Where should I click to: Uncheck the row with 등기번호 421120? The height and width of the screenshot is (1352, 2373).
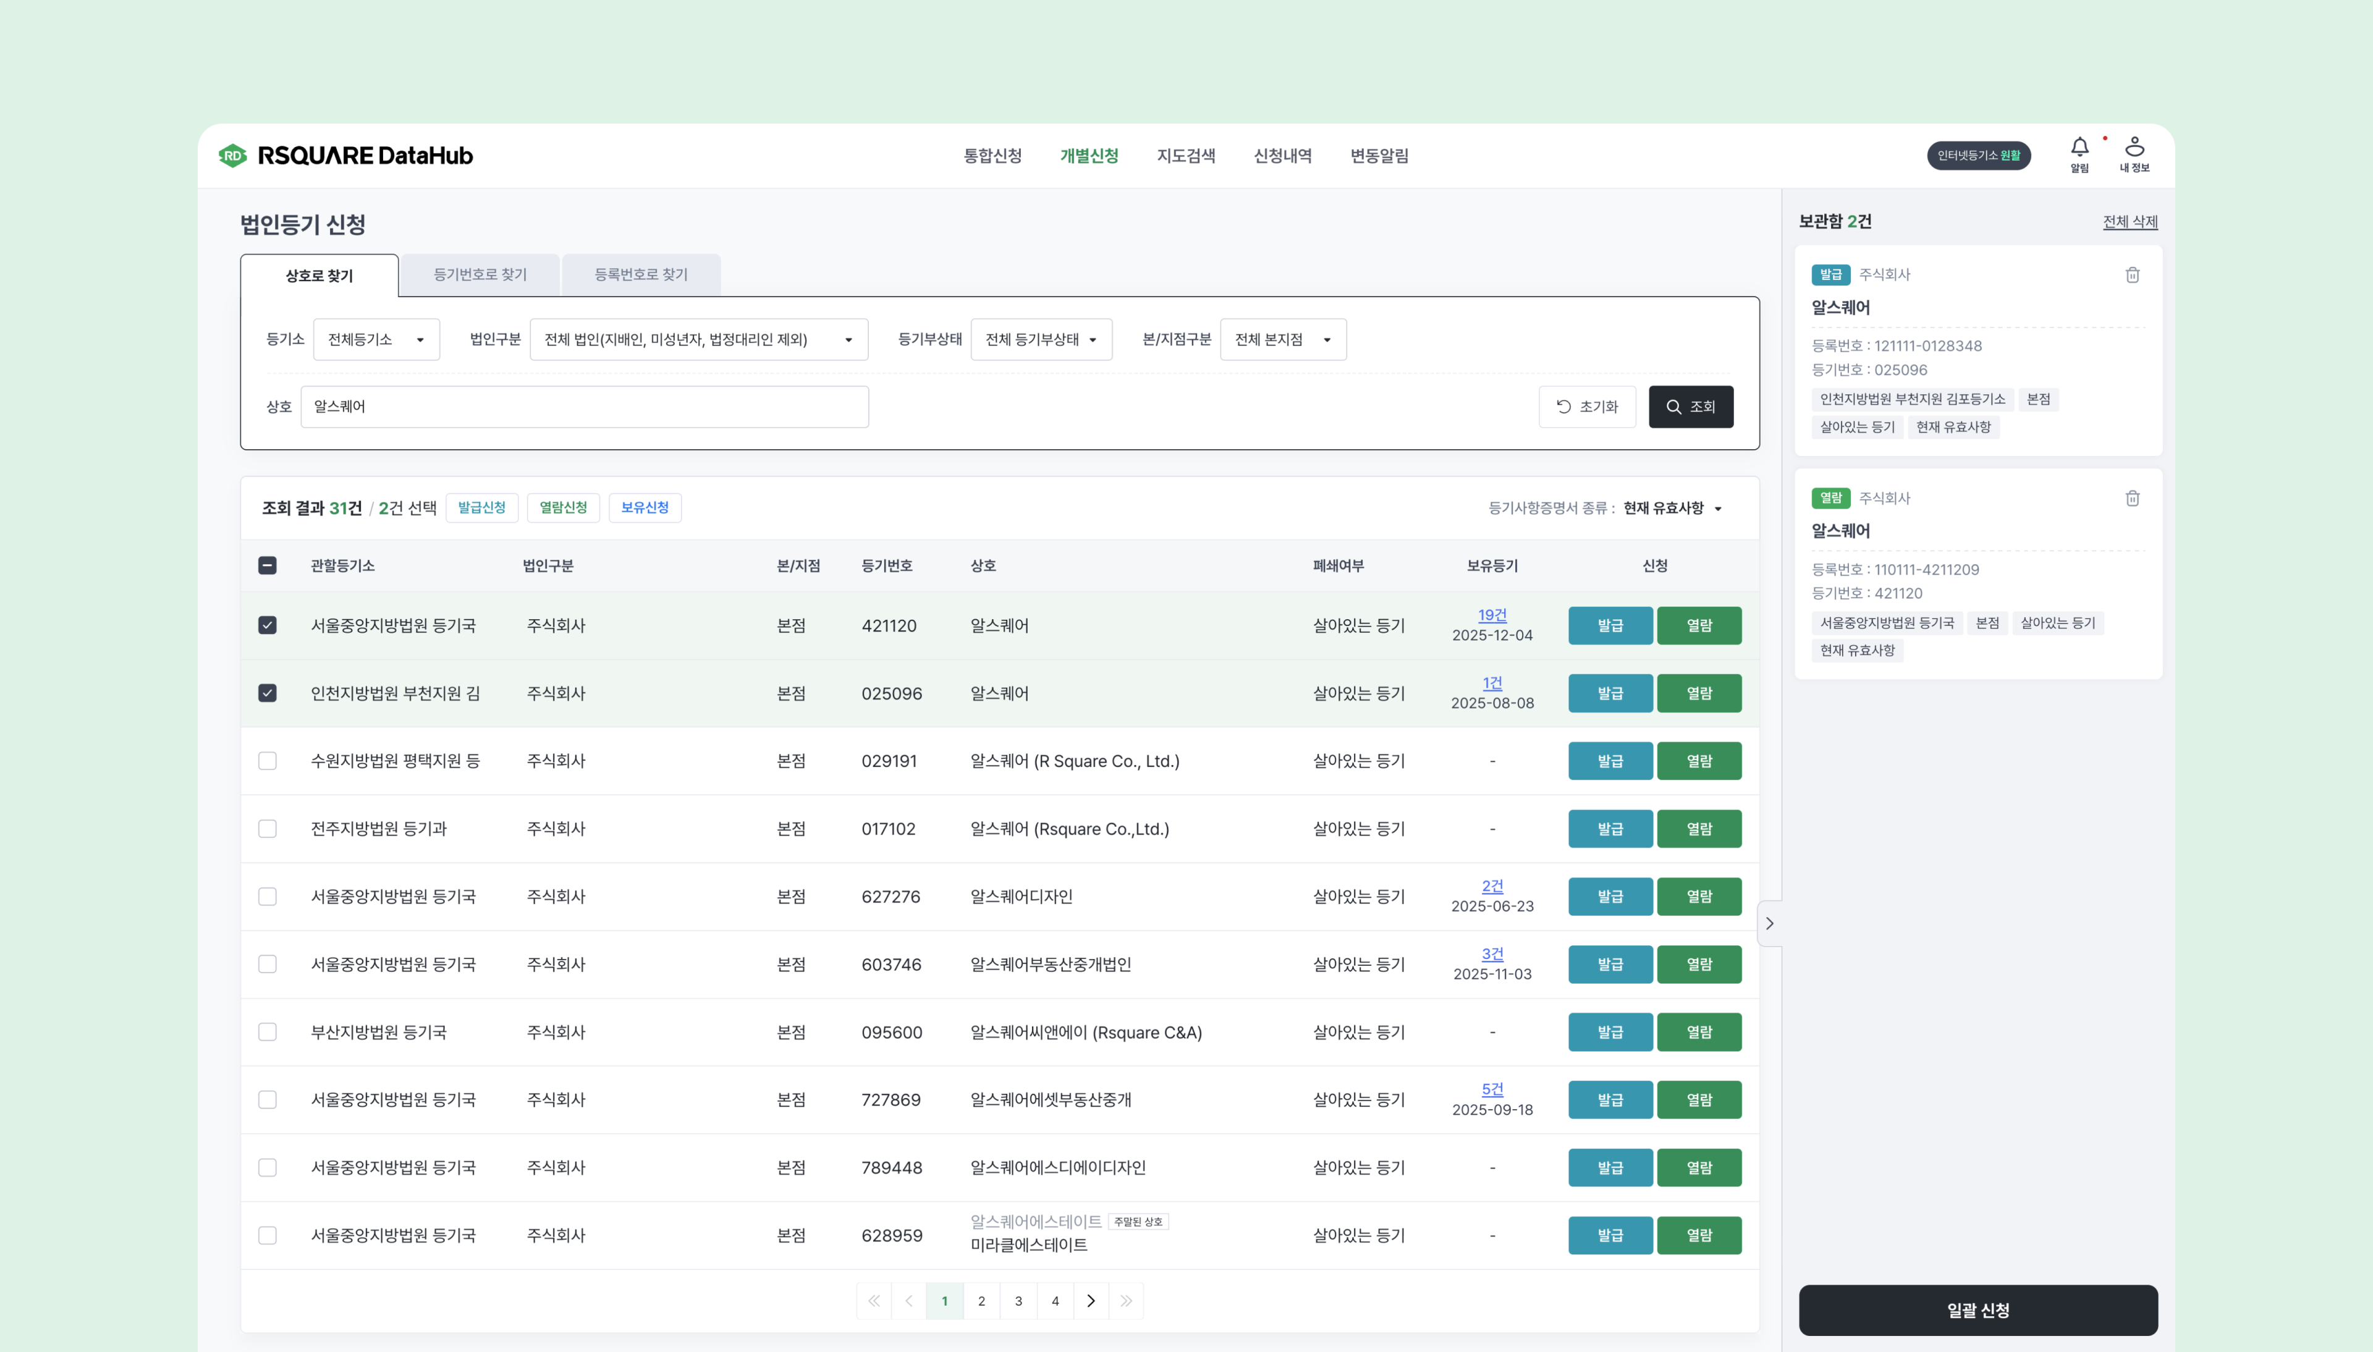click(268, 625)
